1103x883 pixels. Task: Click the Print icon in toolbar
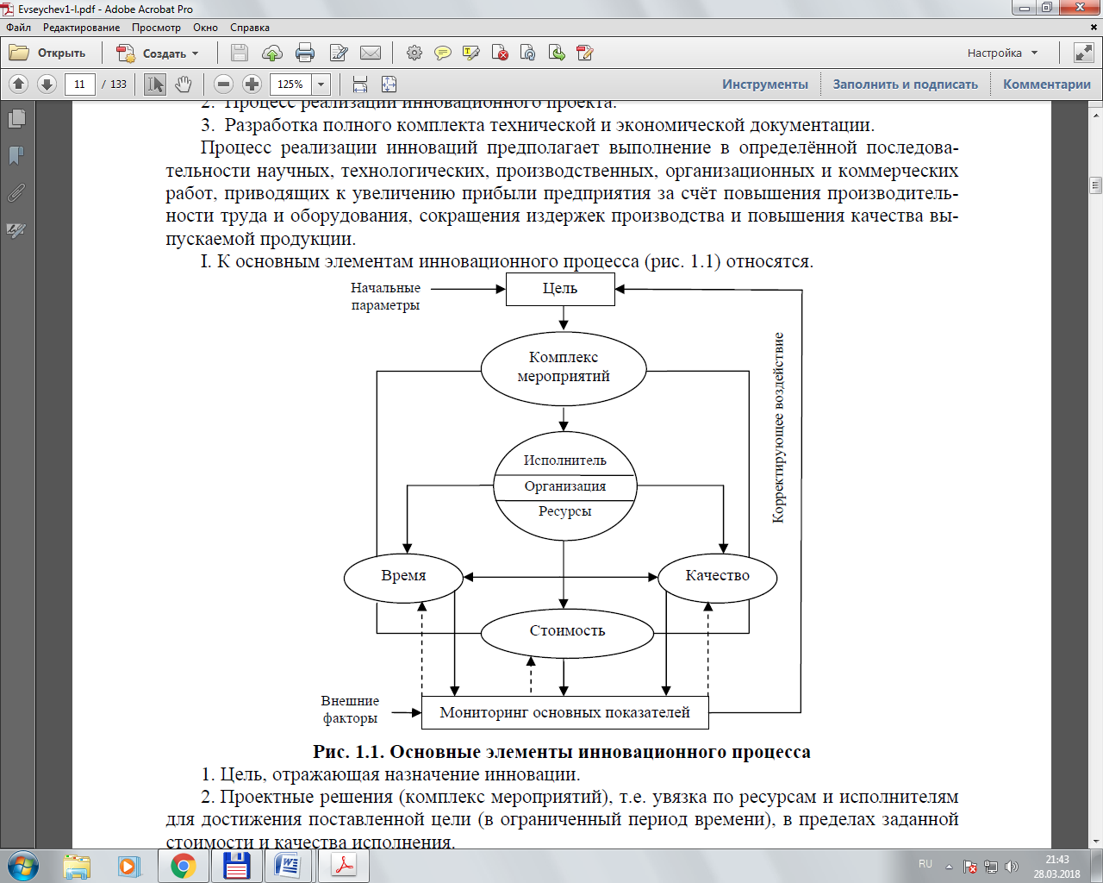(x=305, y=53)
